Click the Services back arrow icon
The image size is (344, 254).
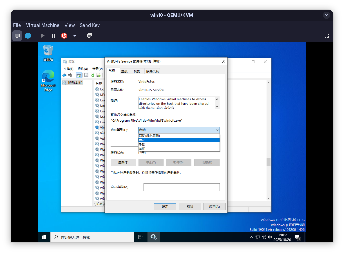click(64, 75)
